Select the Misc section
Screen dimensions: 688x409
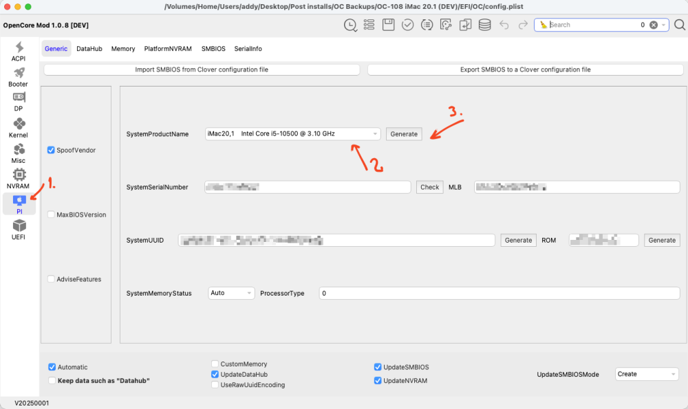19,153
